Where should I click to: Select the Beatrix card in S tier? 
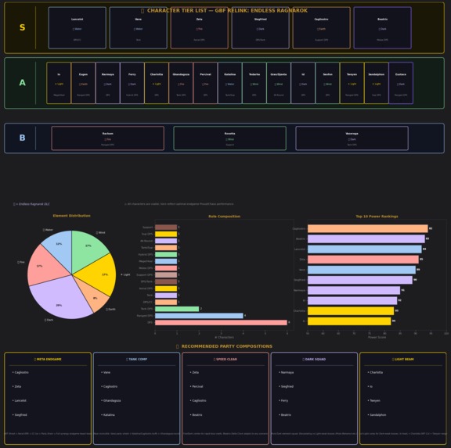point(383,28)
